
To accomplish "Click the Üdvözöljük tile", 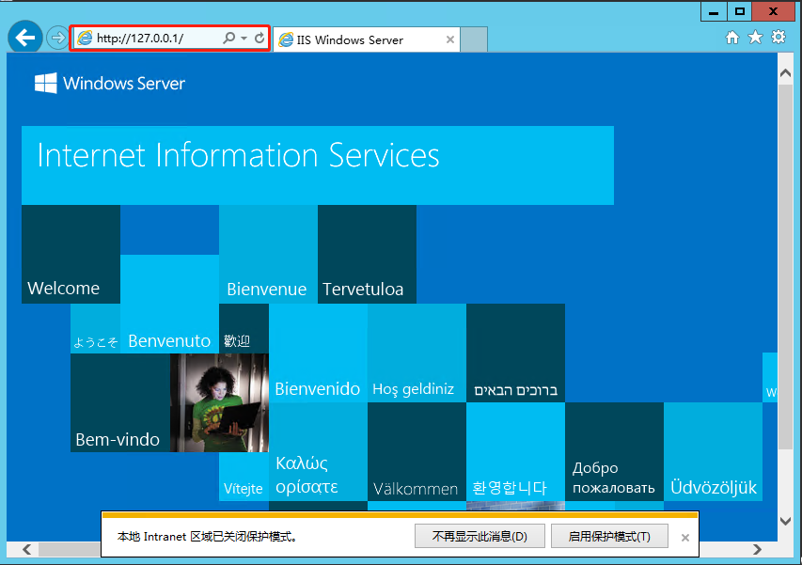I will (713, 451).
